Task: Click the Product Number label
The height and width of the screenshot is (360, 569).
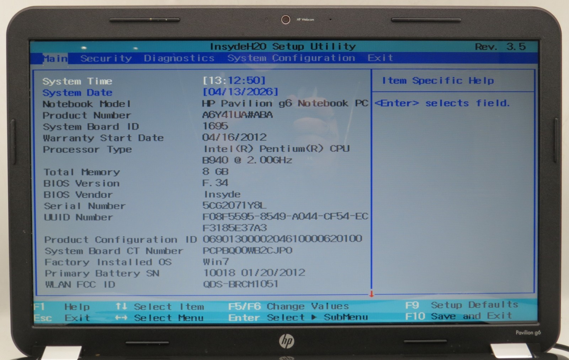Action: tap(87, 115)
